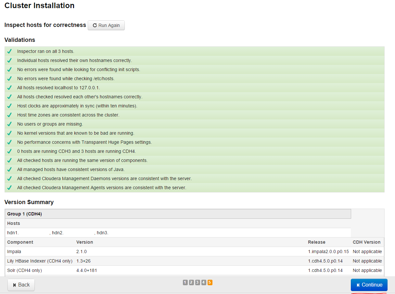Click the Run Again button
Image resolution: width=395 pixels, height=294 pixels.
pos(106,25)
